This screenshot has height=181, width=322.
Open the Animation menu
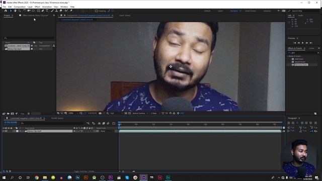click(47, 7)
